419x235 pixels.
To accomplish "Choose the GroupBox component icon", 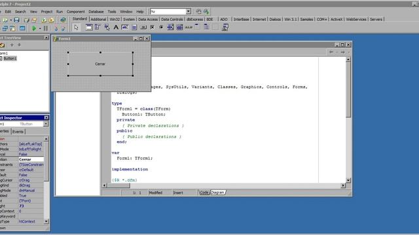I will tap(197, 27).
